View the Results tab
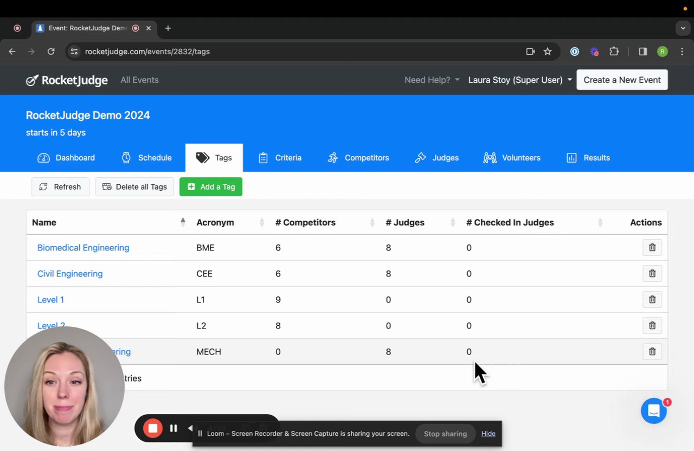The height and width of the screenshot is (451, 694). point(588,158)
